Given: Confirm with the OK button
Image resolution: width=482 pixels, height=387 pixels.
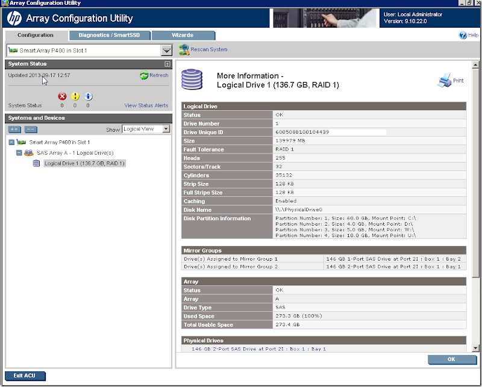Looking at the screenshot, I should point(451,359).
